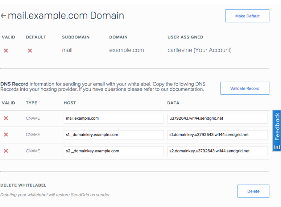Click the invalid X icon for s1._domainkey record
The height and width of the screenshot is (207, 281).
(x=6, y=134)
